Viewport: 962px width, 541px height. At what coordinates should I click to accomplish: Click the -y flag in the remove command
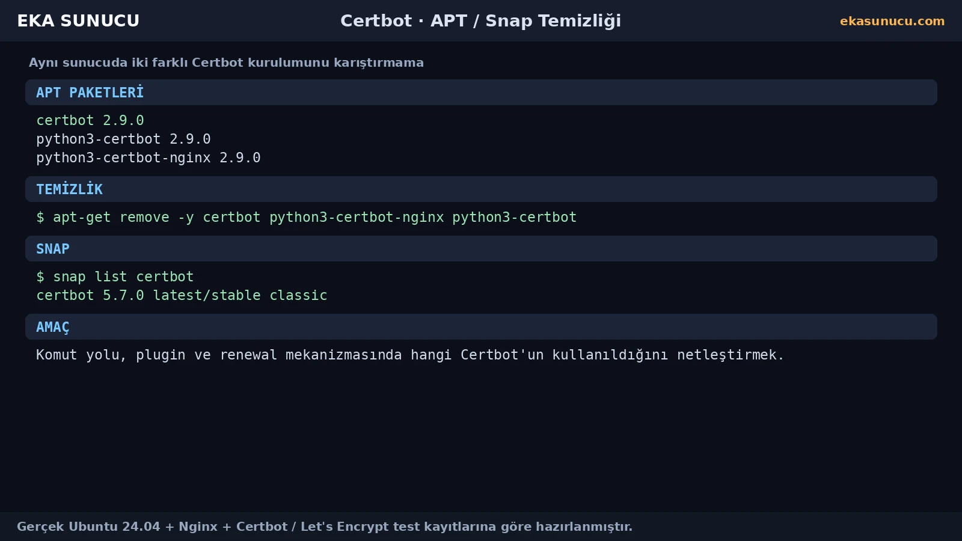point(186,218)
